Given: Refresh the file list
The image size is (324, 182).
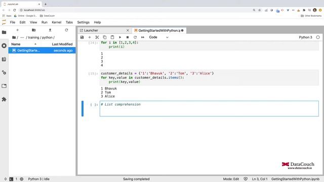Looking at the screenshot, I should 66,30.
